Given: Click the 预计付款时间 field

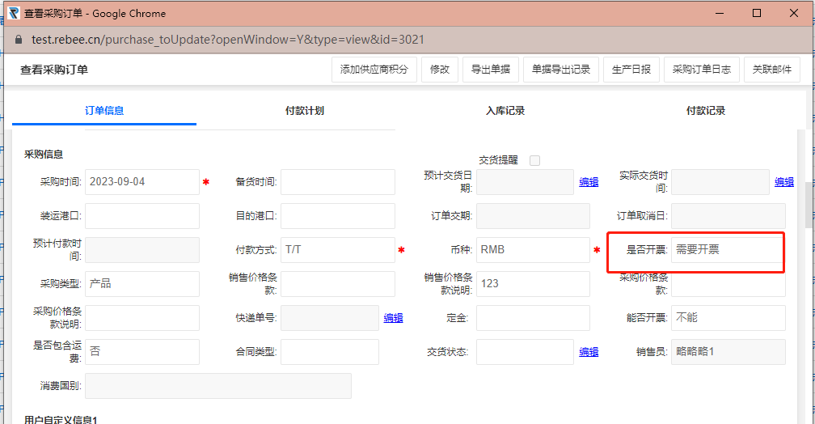Looking at the screenshot, I should point(142,250).
